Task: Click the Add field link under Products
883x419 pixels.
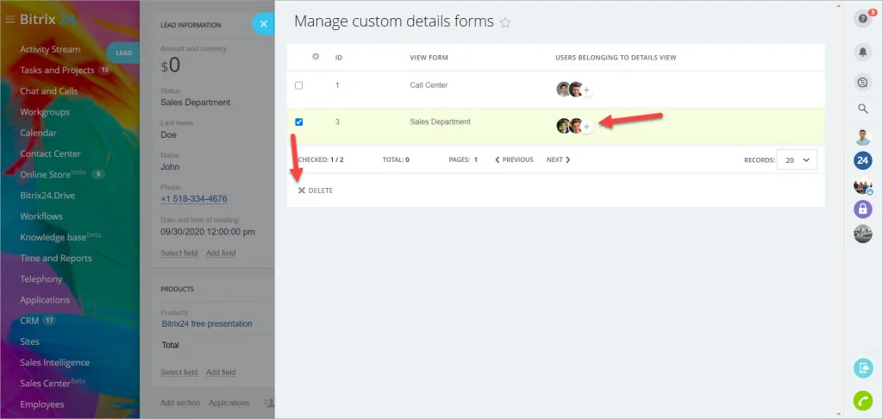Action: pyautogui.click(x=221, y=372)
